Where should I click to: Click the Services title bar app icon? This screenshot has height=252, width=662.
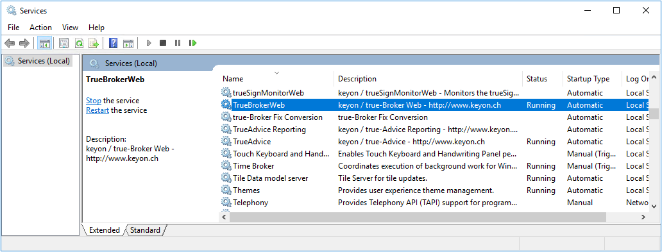(12, 10)
